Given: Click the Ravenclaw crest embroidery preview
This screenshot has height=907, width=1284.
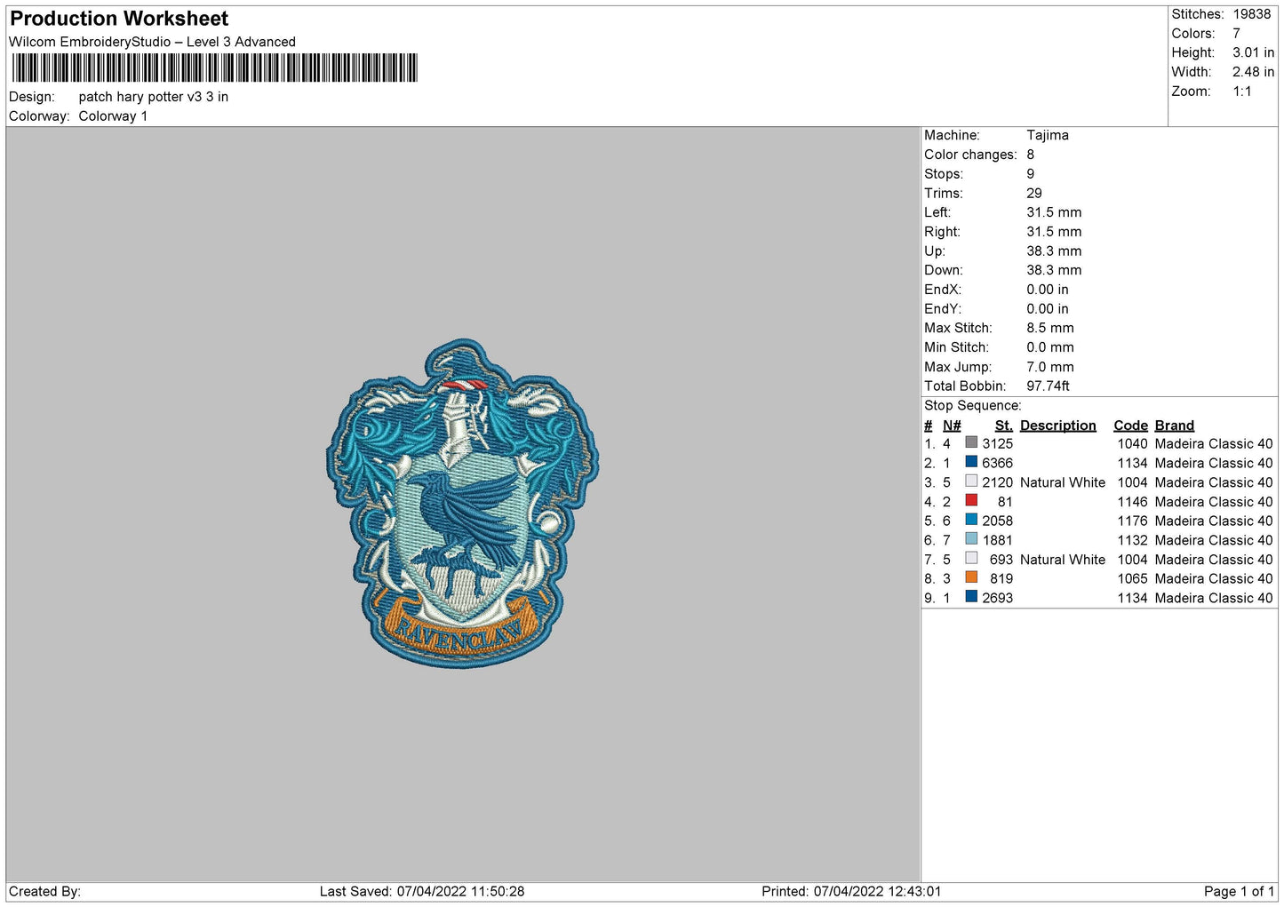Looking at the screenshot, I should 462,503.
